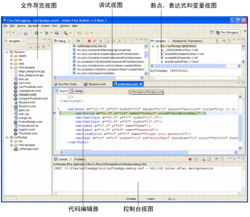250x217 pixels.
Task: Click the Open Perspective icon
Action: [x=212, y=32]
